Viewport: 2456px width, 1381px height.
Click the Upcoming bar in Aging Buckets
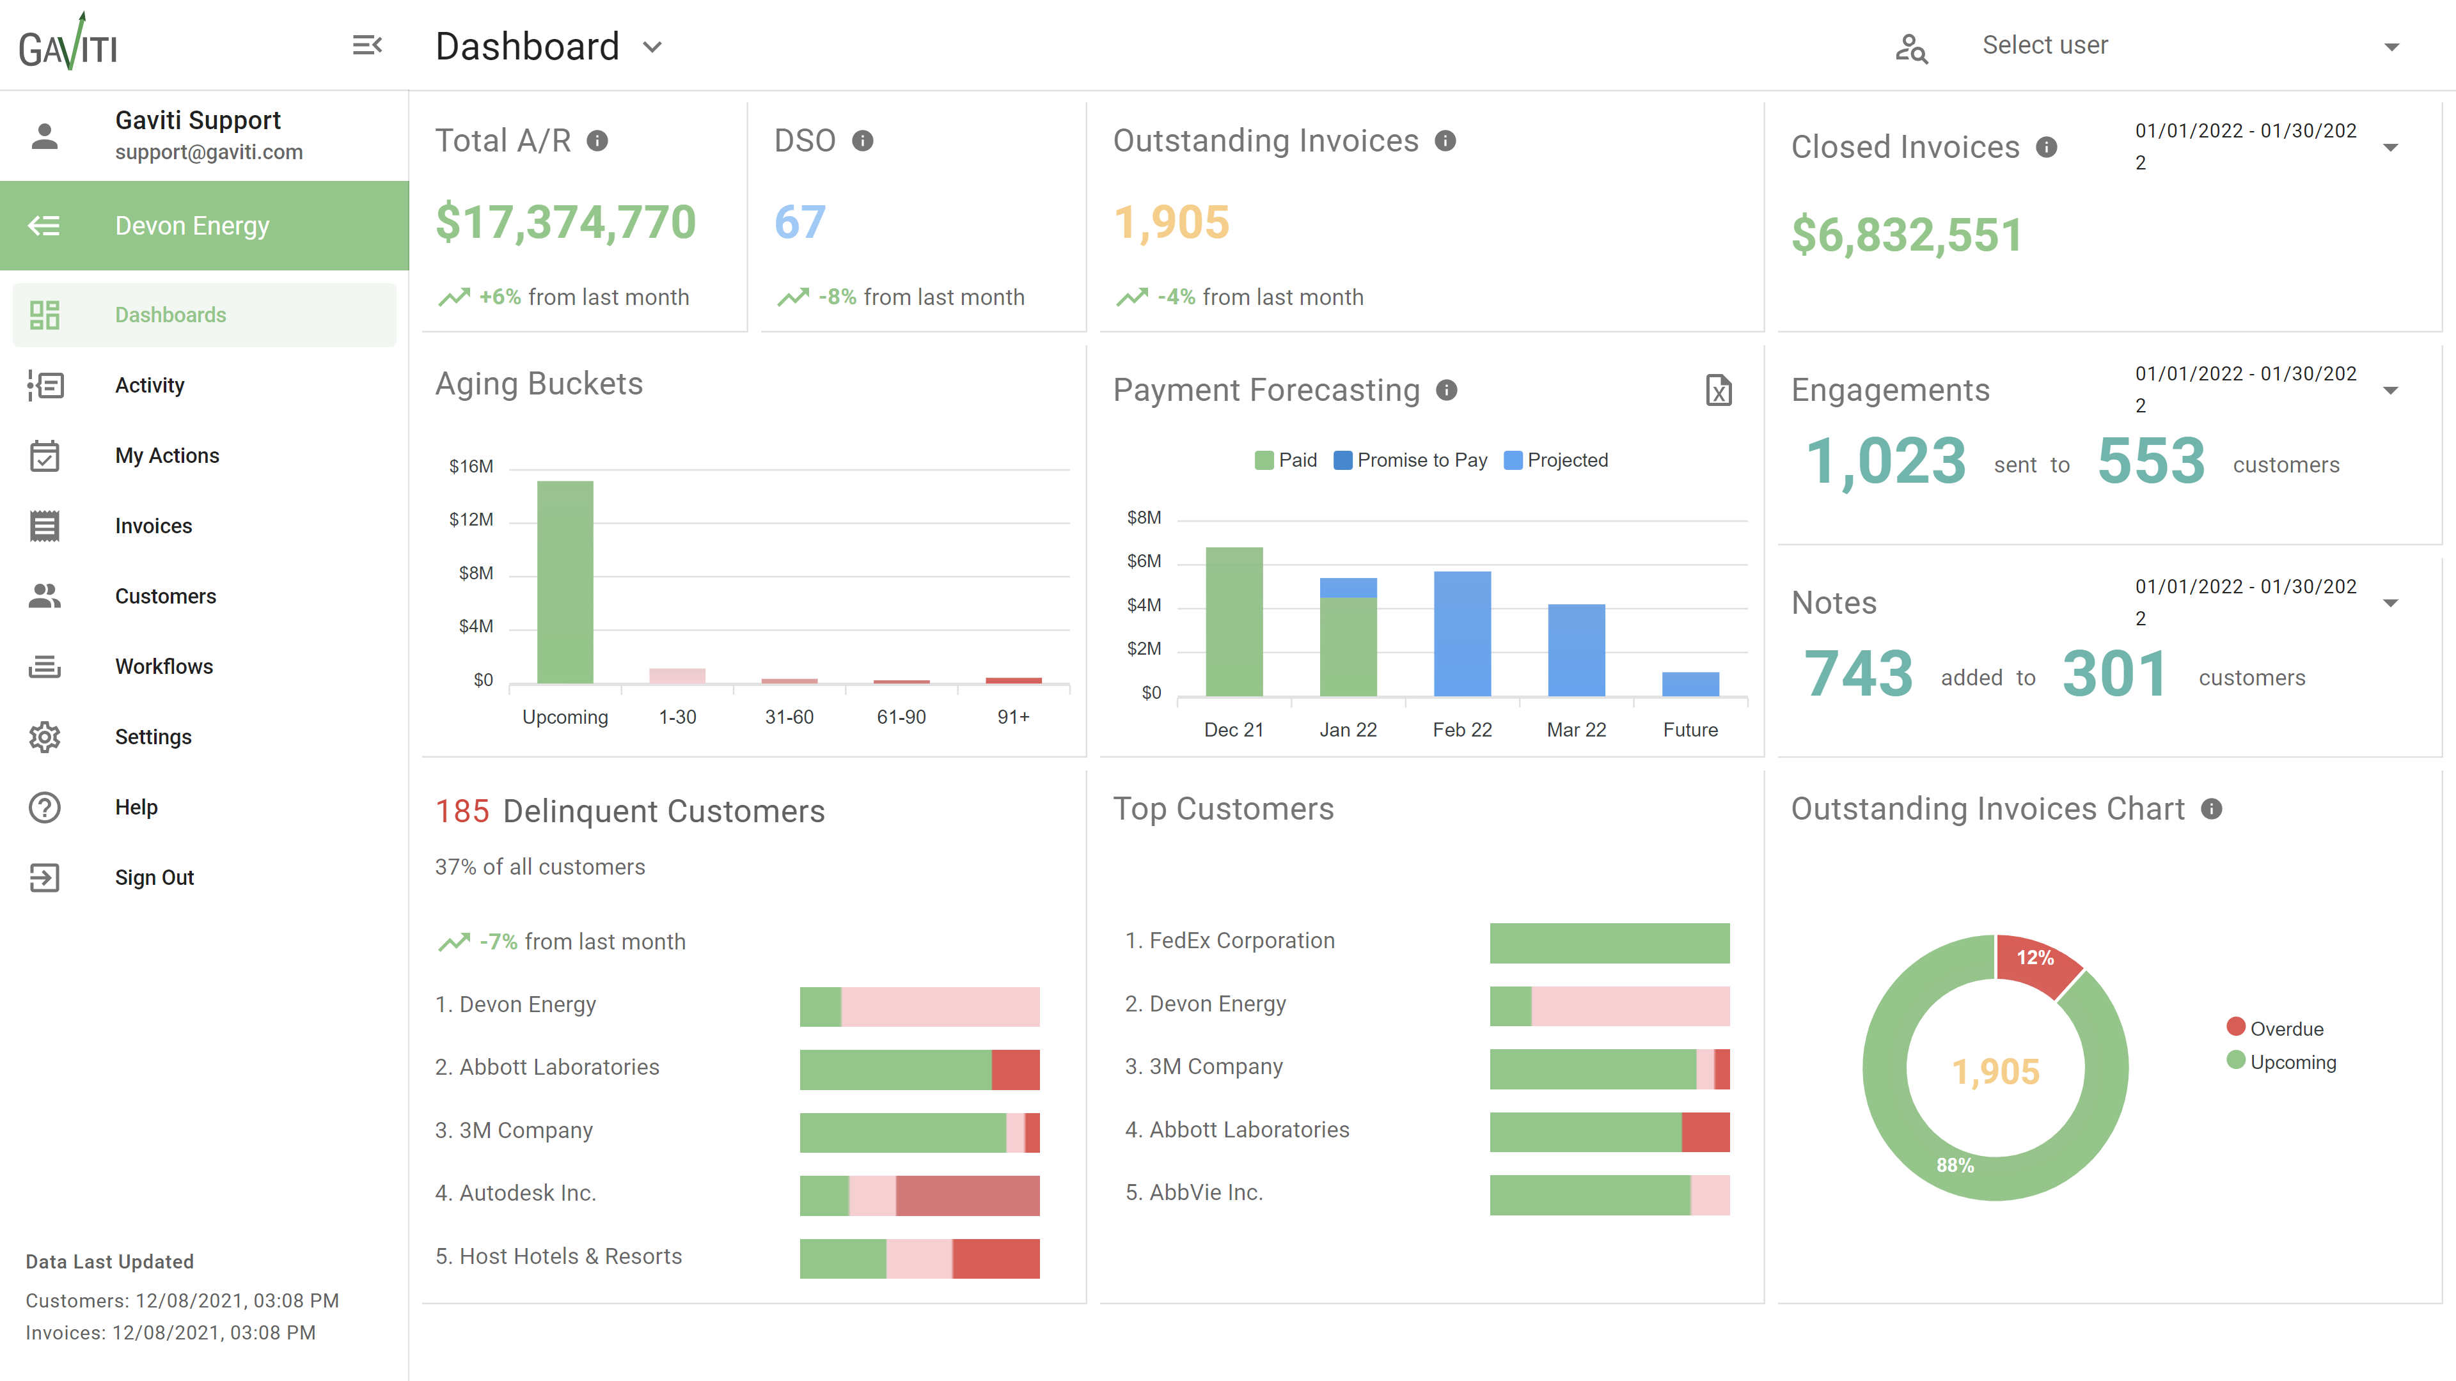pyautogui.click(x=564, y=581)
